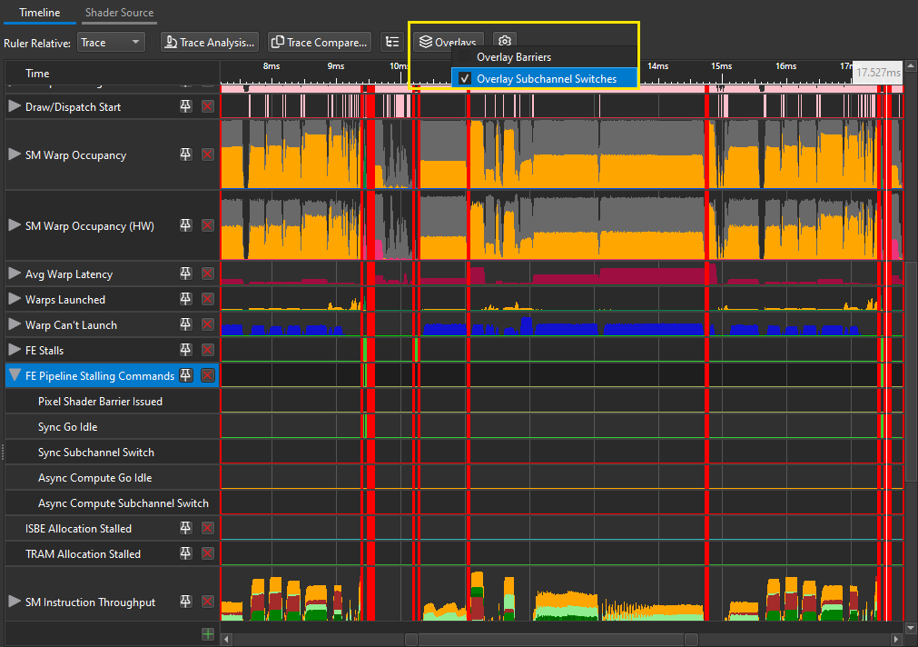The image size is (918, 647).
Task: Switch to the Shader Source tab
Action: tap(119, 13)
